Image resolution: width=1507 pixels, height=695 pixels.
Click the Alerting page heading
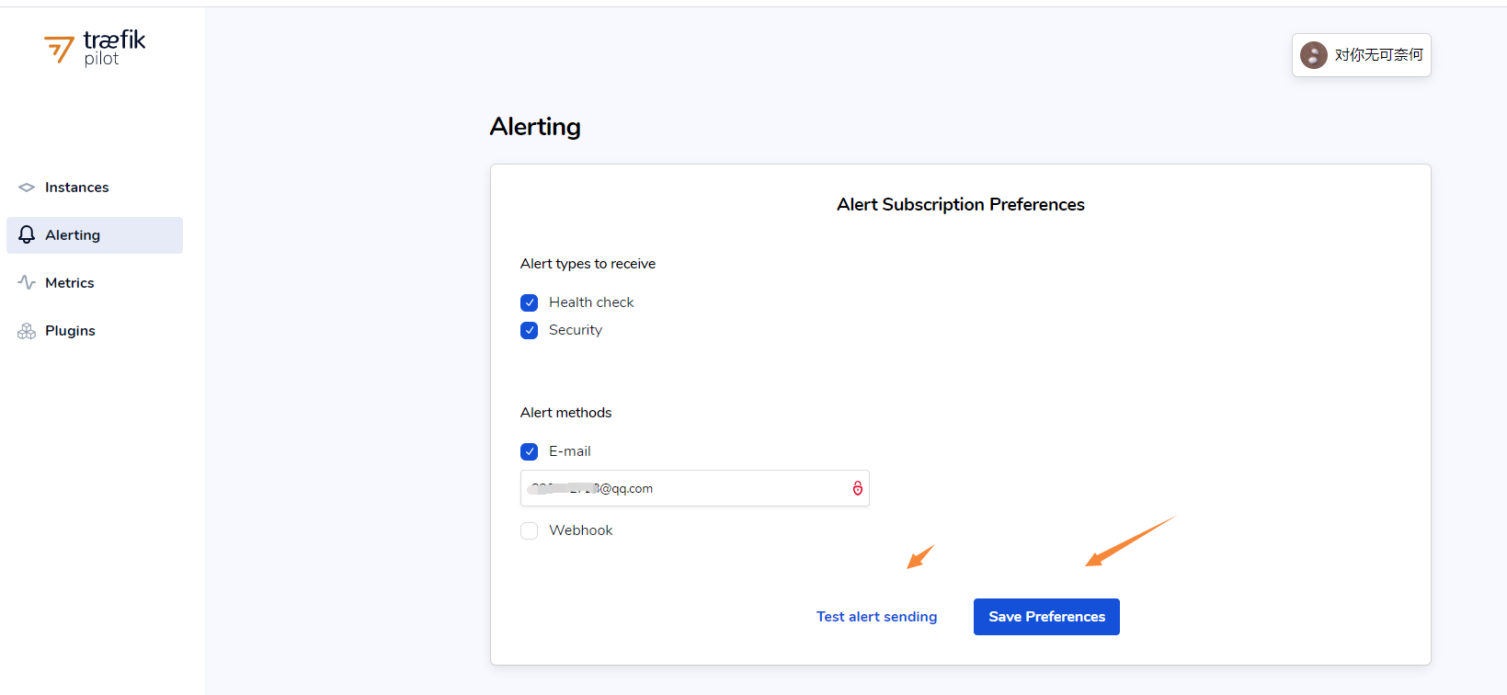click(535, 127)
